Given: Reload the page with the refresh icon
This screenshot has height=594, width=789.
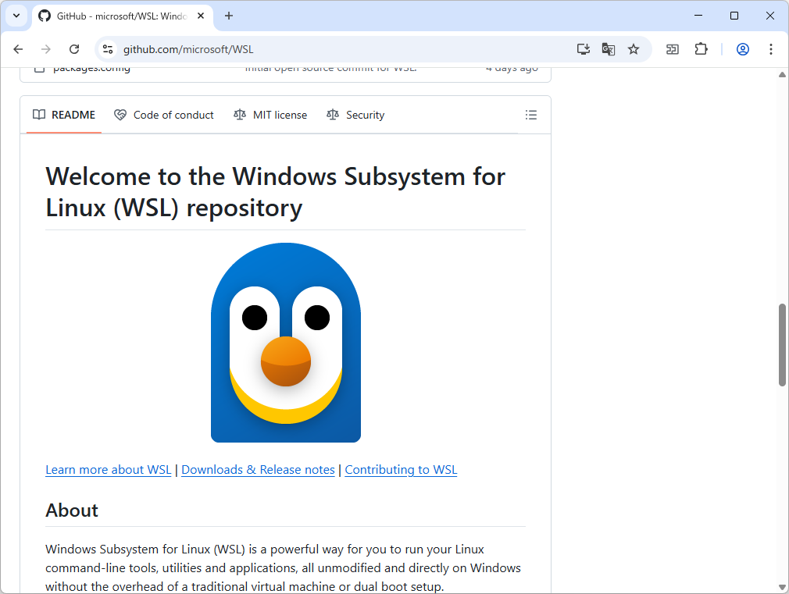Looking at the screenshot, I should [x=74, y=48].
